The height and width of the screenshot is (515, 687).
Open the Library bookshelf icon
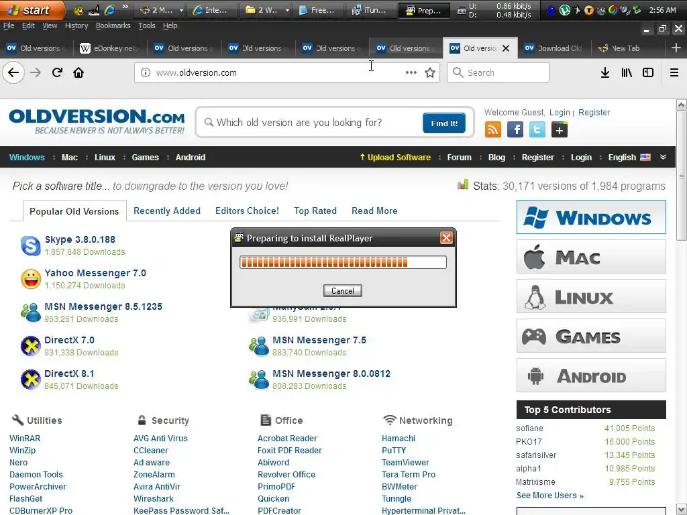pos(627,72)
